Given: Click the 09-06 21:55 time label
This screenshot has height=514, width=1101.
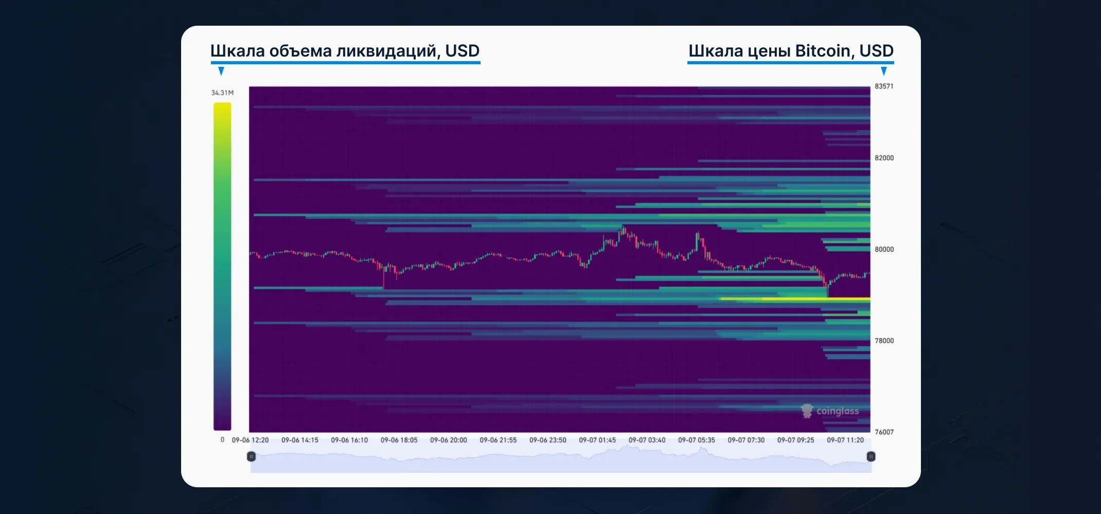Looking at the screenshot, I should pyautogui.click(x=498, y=440).
